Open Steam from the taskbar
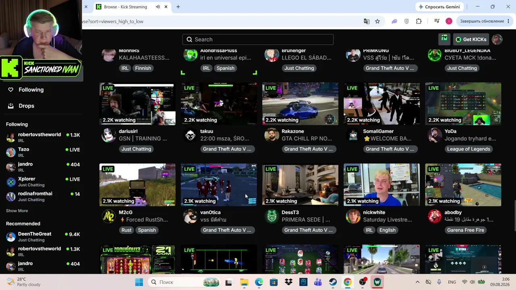 333,282
